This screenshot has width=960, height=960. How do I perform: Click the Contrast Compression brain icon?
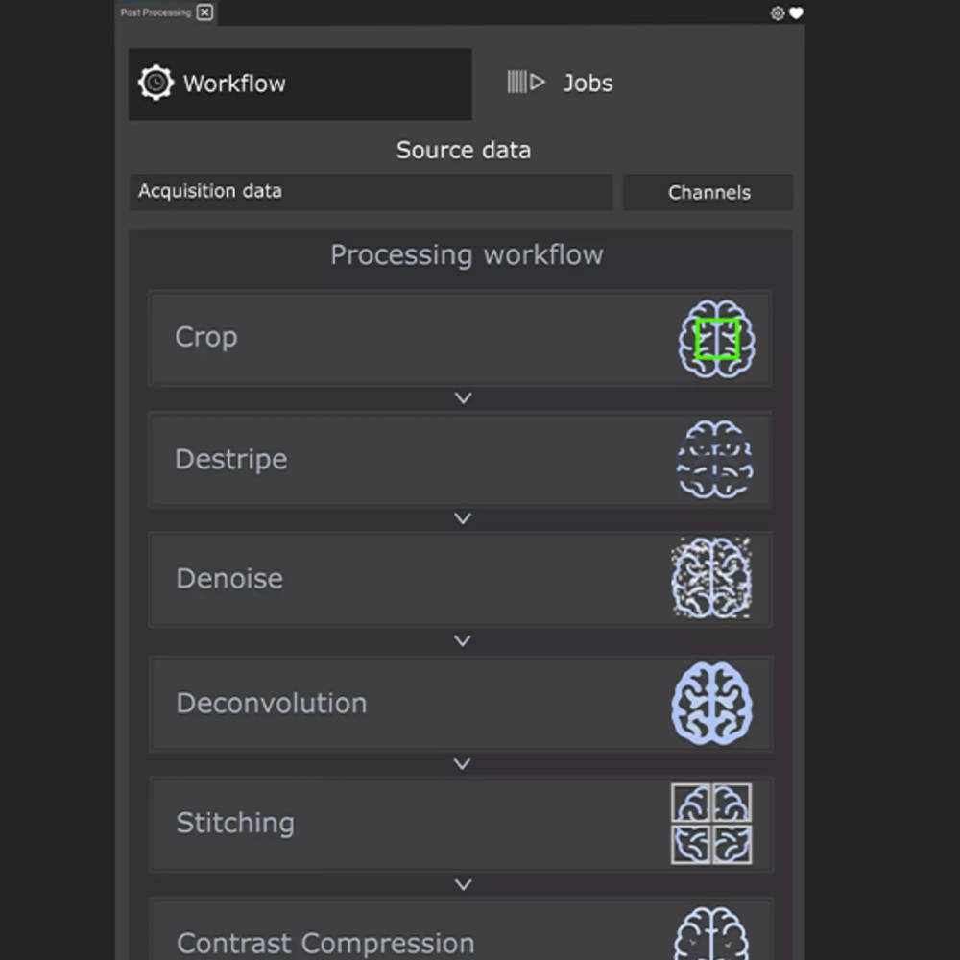tap(711, 936)
